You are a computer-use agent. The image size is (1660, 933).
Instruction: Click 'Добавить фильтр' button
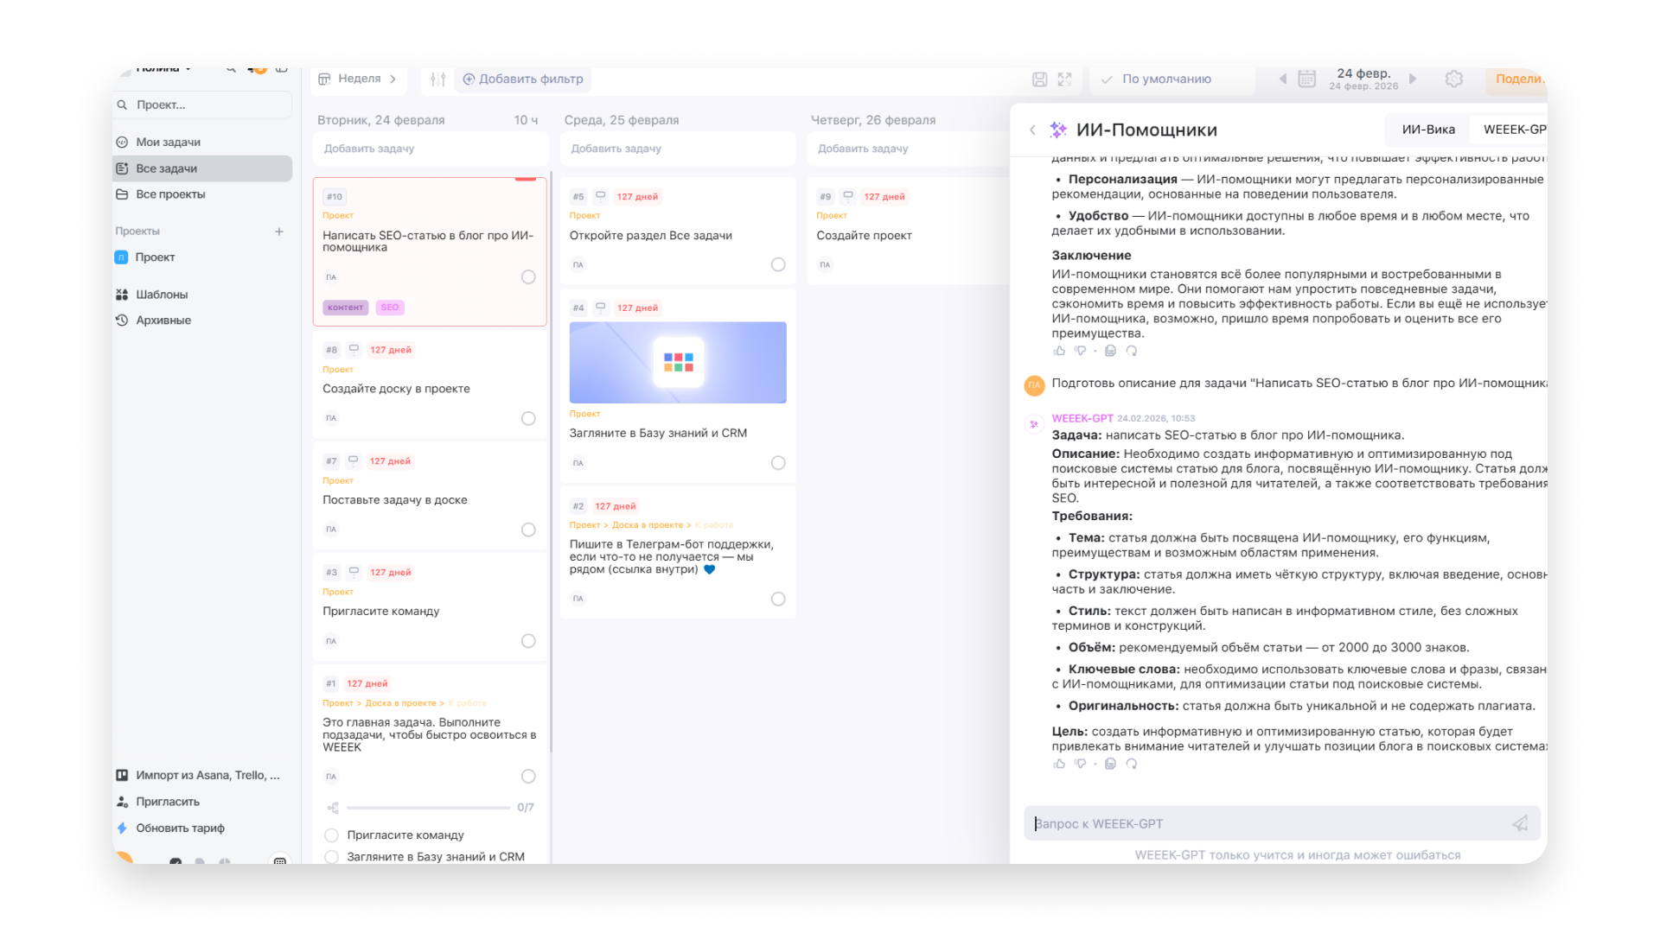[x=523, y=79]
